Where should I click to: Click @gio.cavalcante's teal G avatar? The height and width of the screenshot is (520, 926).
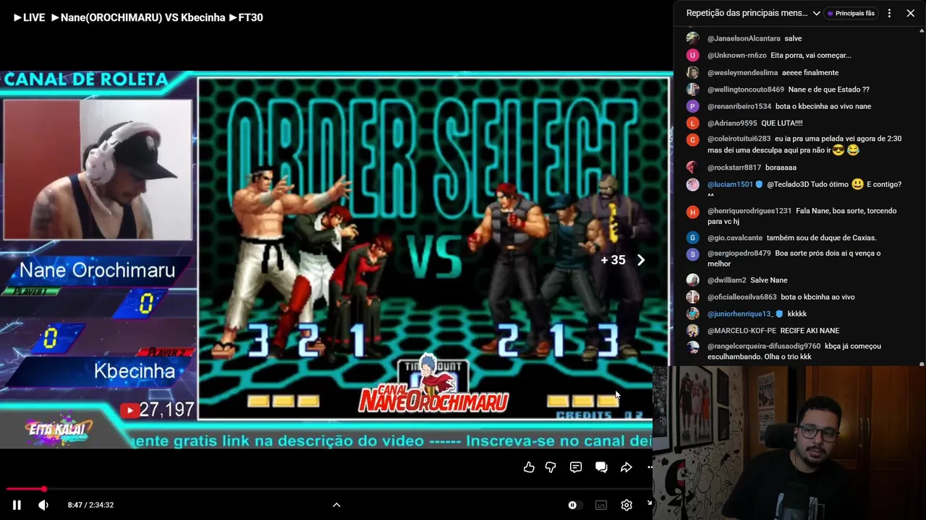click(x=692, y=238)
